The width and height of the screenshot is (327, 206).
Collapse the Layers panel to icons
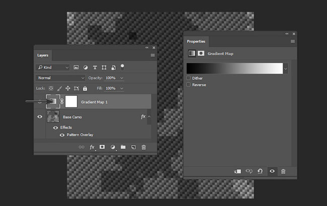(x=147, y=48)
